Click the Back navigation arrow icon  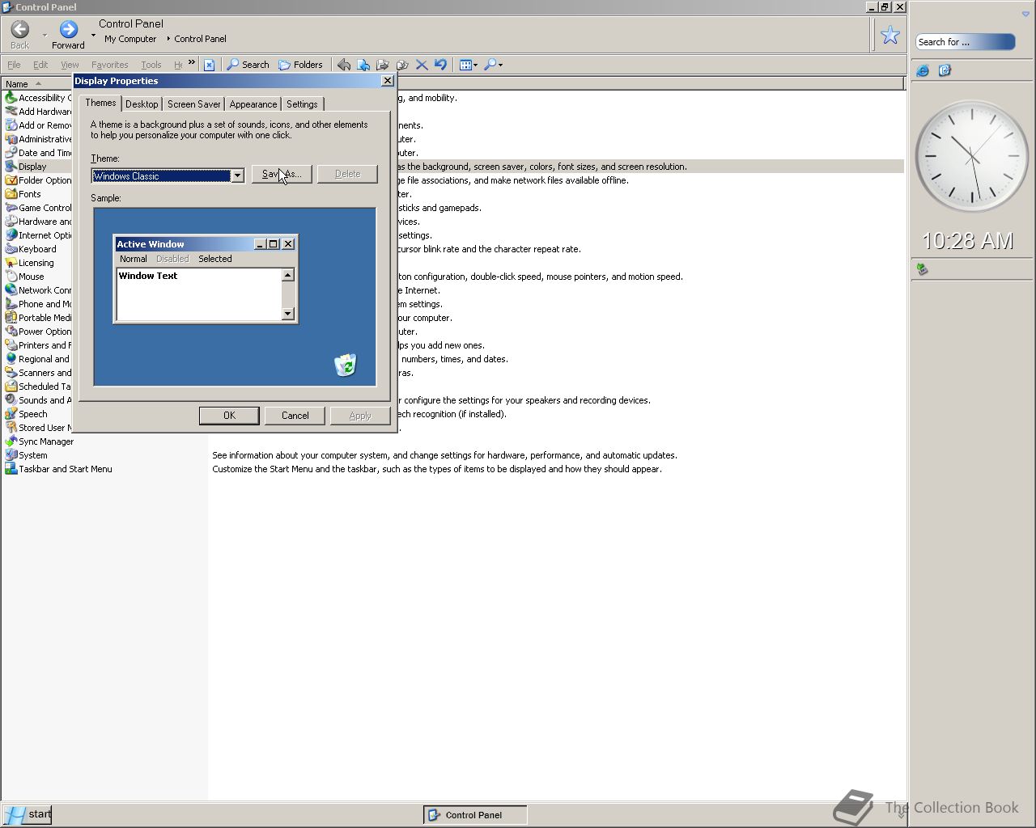click(20, 30)
